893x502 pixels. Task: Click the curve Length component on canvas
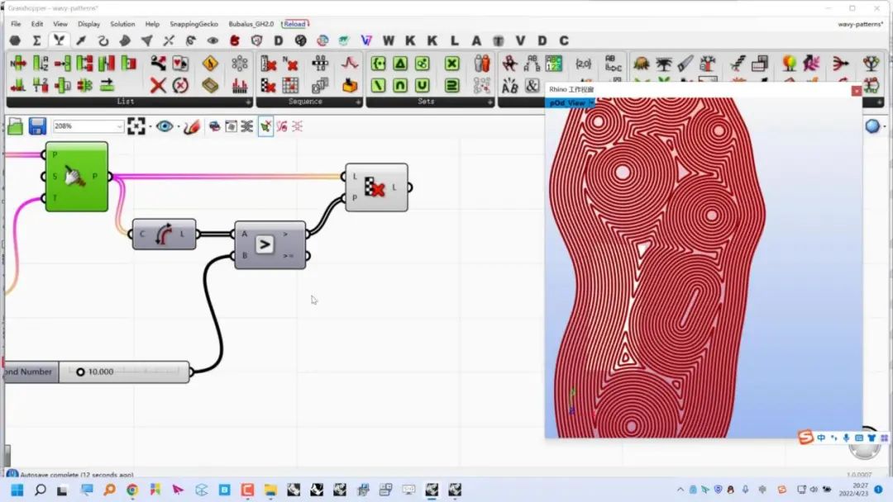(164, 234)
